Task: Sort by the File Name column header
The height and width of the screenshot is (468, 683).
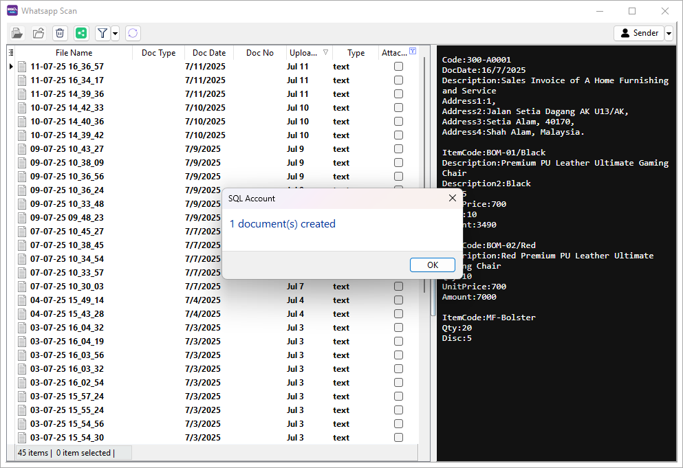Action: tap(74, 53)
